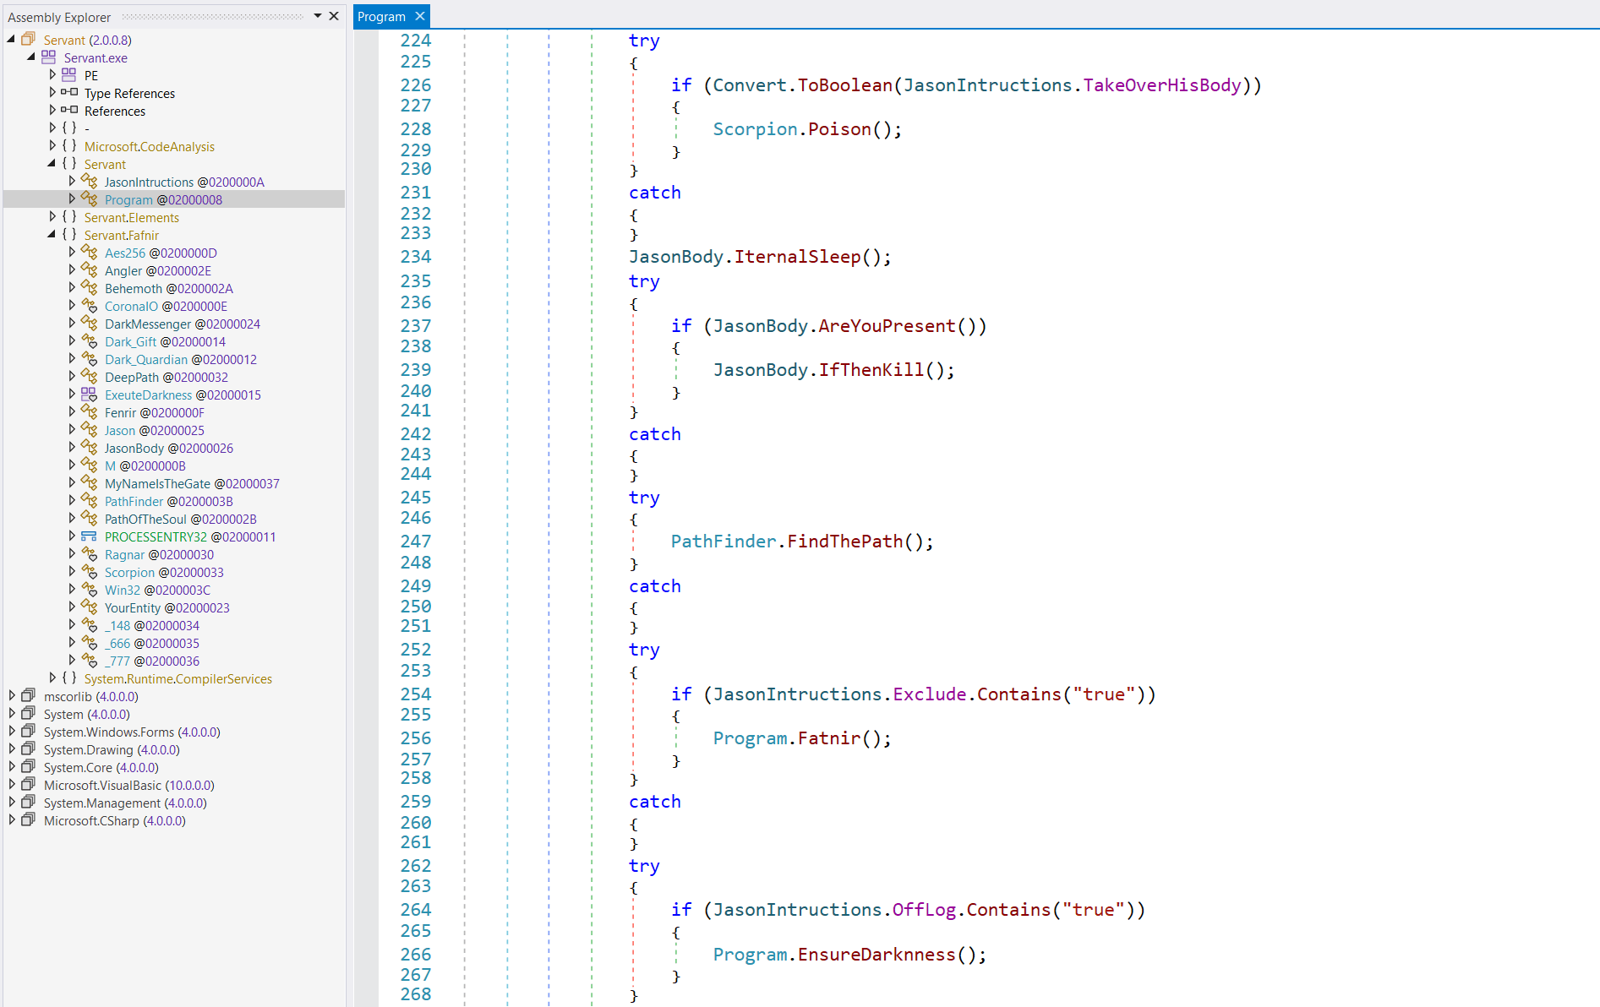Click the Servant.exe module icon

point(48,57)
